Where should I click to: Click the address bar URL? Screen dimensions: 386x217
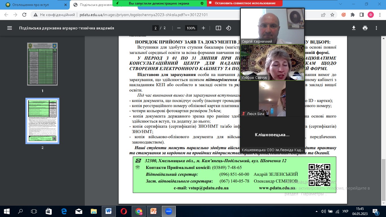(144, 15)
